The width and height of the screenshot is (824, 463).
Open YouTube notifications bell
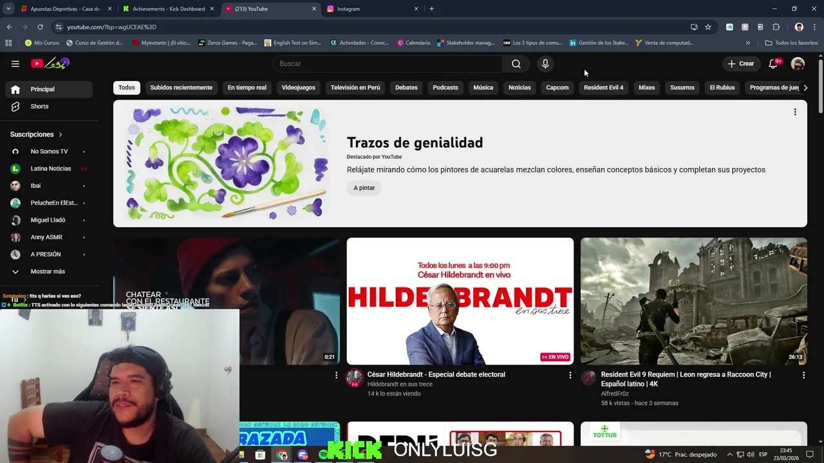pos(773,64)
